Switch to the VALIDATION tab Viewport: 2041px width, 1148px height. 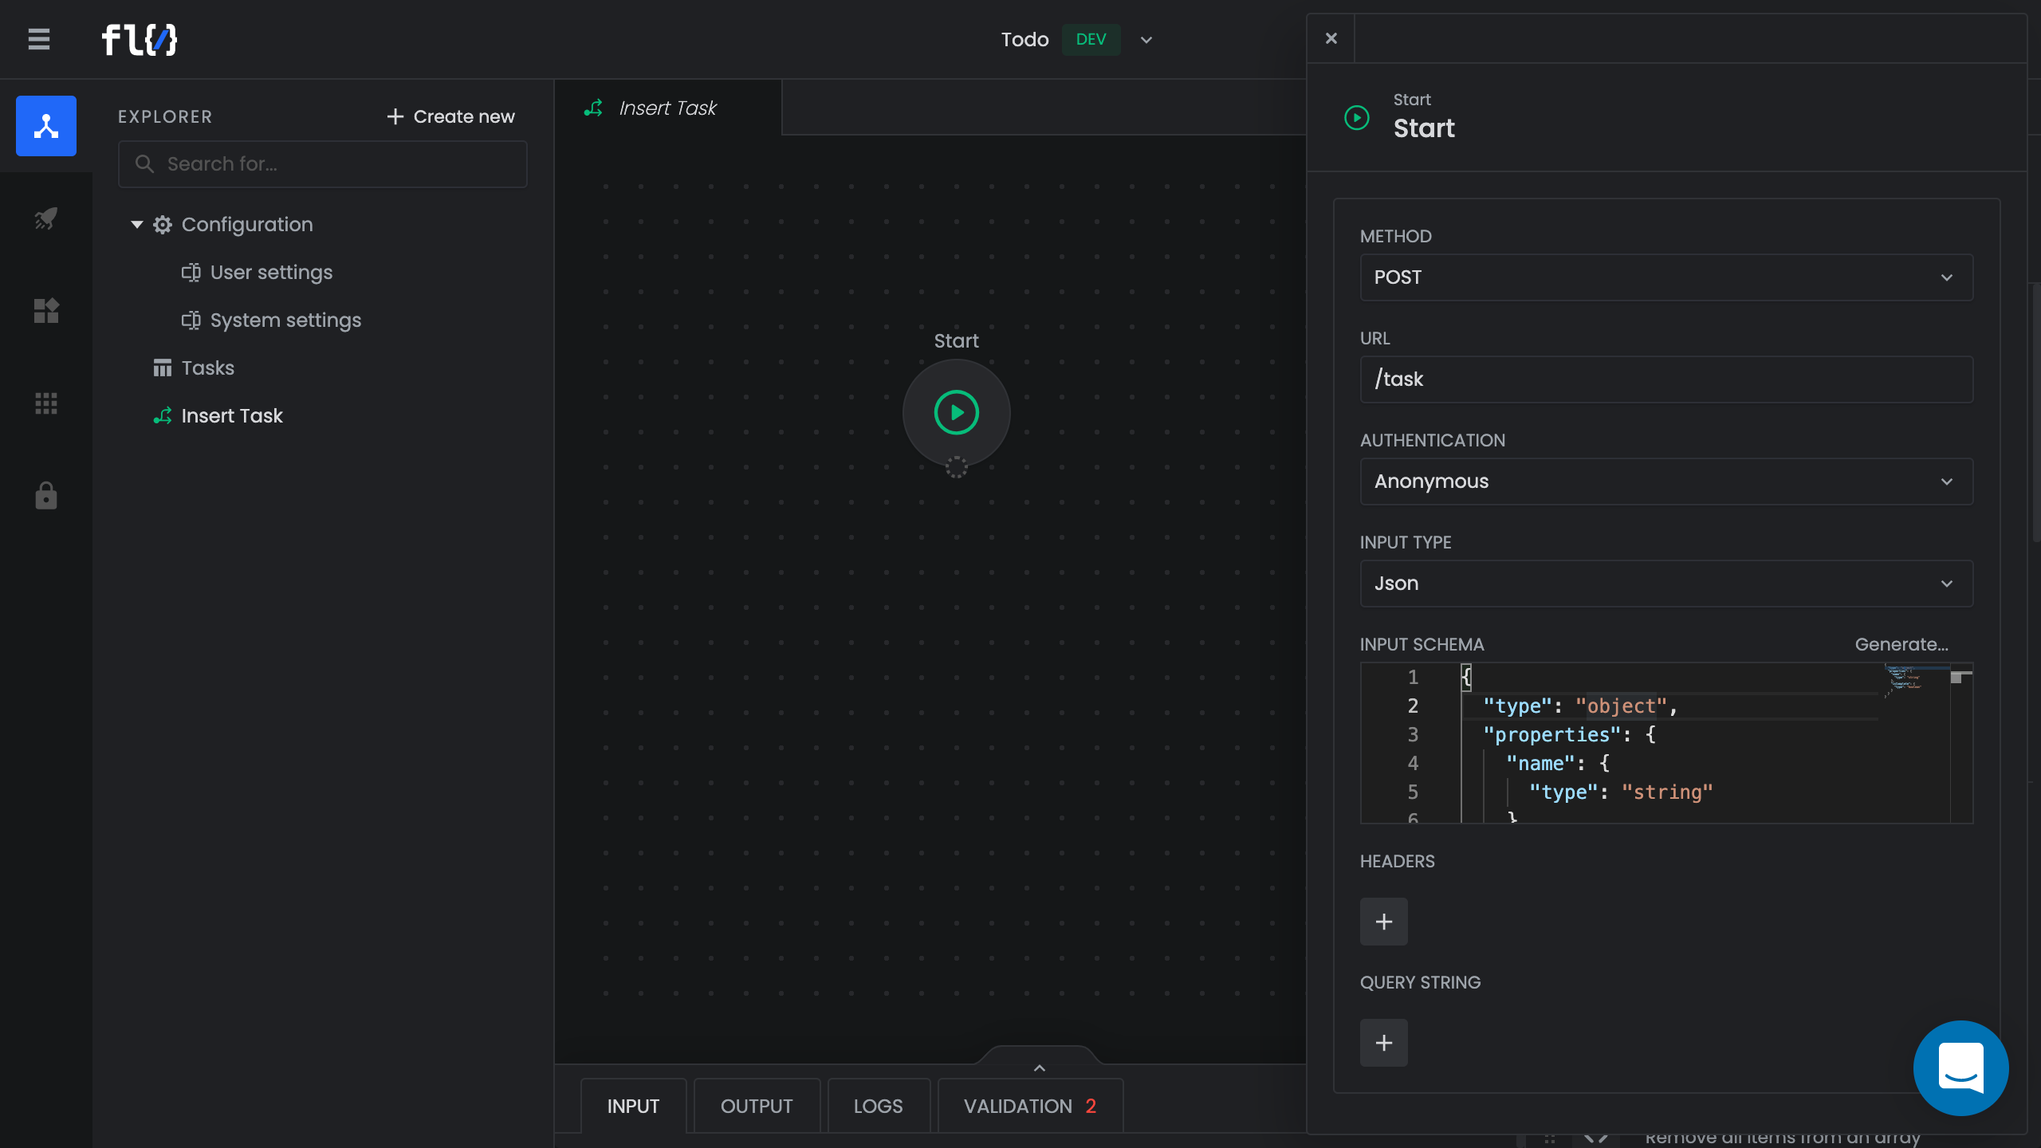(x=1030, y=1107)
